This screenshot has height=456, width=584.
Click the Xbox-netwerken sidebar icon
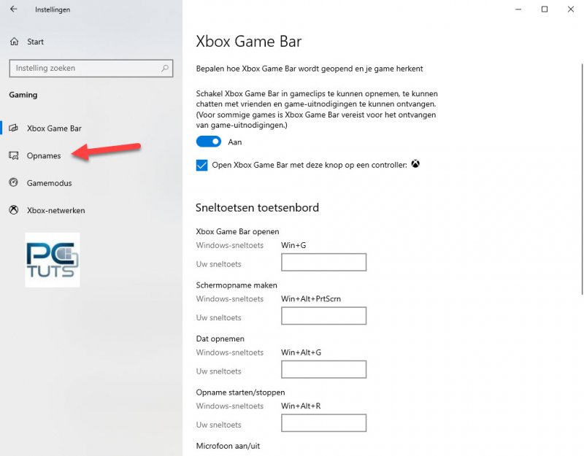pos(14,210)
